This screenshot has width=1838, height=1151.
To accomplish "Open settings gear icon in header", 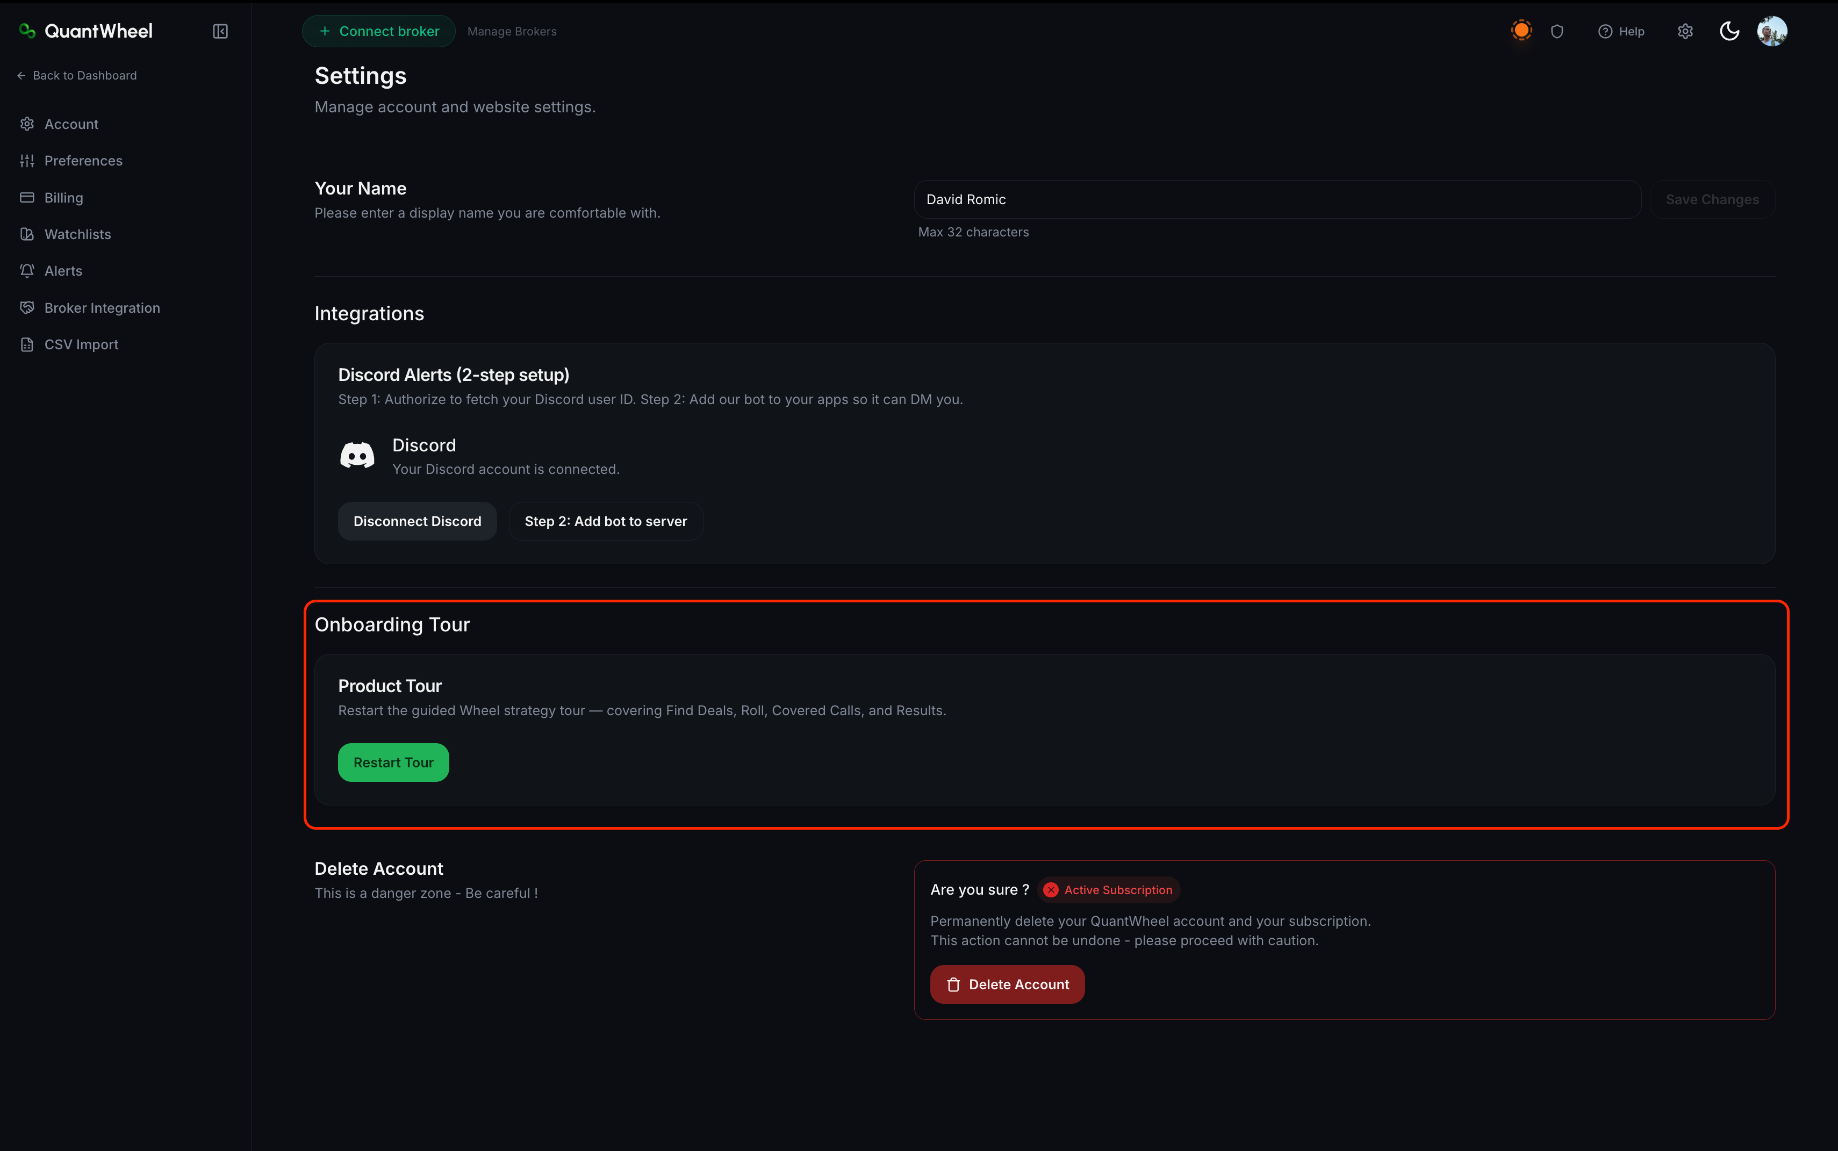I will point(1685,31).
